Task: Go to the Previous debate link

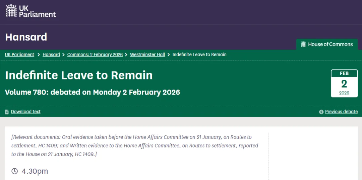Action: pyautogui.click(x=341, y=112)
